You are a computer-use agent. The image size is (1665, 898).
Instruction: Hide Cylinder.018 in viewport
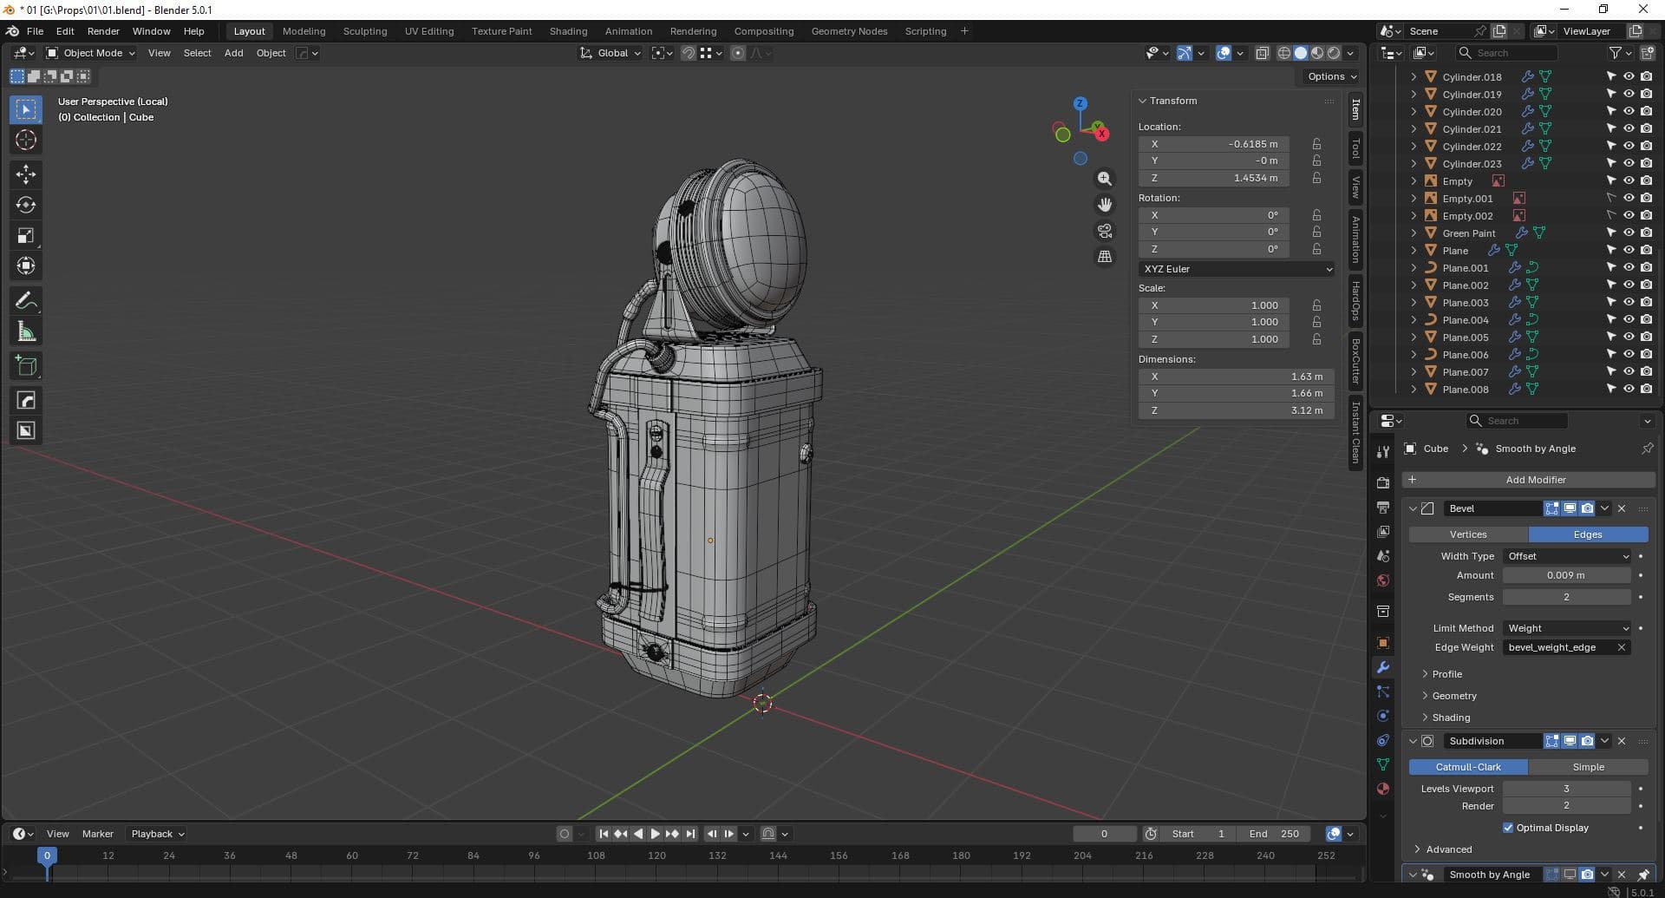pyautogui.click(x=1629, y=76)
